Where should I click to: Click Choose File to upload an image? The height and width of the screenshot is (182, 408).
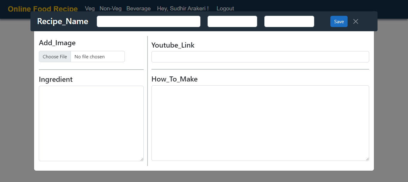(55, 57)
